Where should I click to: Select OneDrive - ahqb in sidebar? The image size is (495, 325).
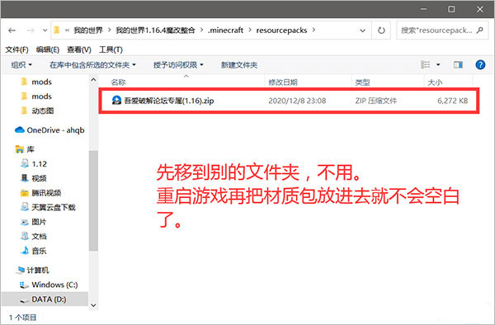coord(49,130)
